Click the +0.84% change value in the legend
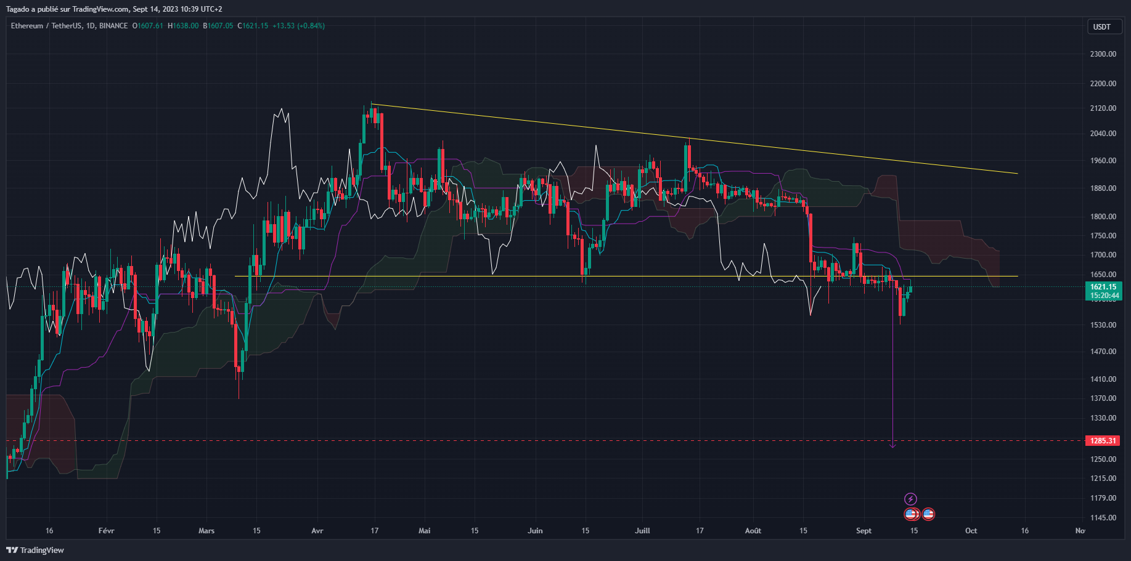The width and height of the screenshot is (1131, 561). tap(310, 26)
